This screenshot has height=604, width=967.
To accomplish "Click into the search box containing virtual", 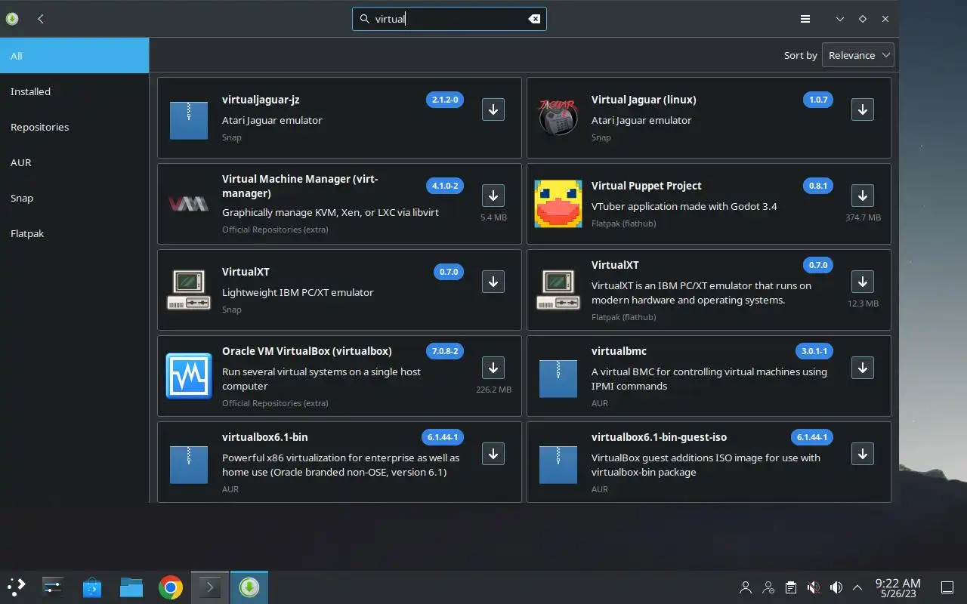I will [x=449, y=19].
